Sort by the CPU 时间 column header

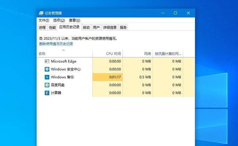[108, 54]
